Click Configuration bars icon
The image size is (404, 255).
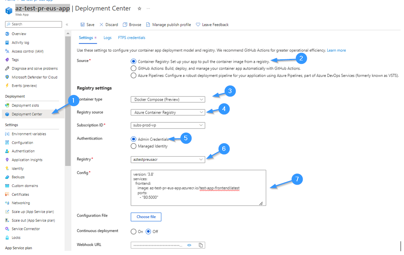click(x=7, y=143)
